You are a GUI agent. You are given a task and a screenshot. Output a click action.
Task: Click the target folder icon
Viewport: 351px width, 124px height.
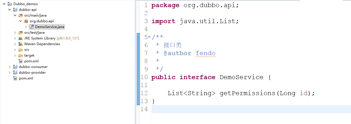coord(21,55)
